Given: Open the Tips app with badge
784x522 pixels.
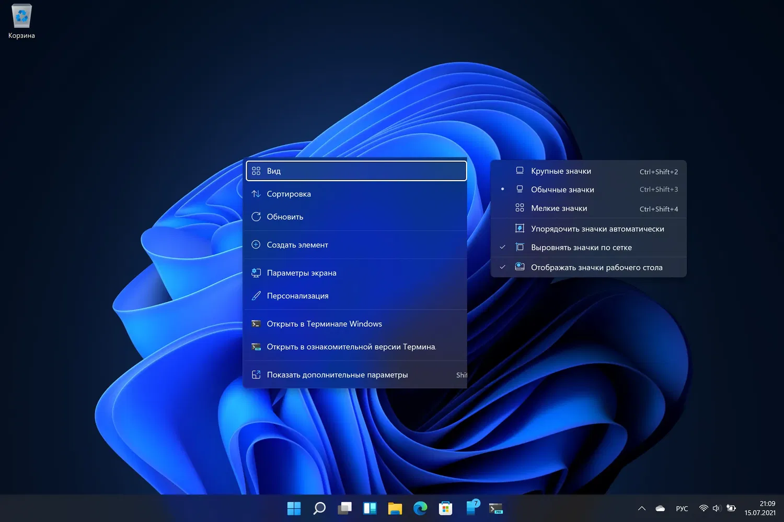Looking at the screenshot, I should [x=471, y=508].
